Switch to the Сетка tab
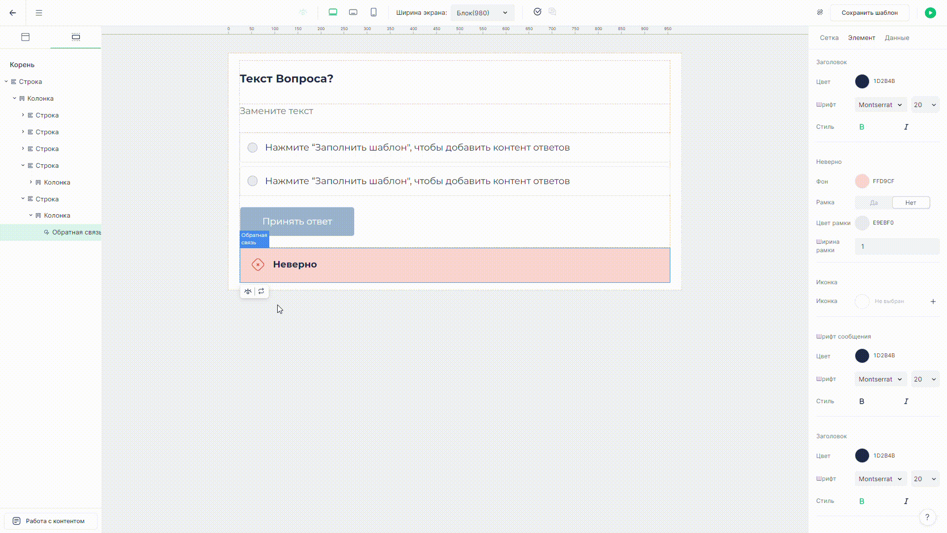The height and width of the screenshot is (533, 947). [x=829, y=38]
